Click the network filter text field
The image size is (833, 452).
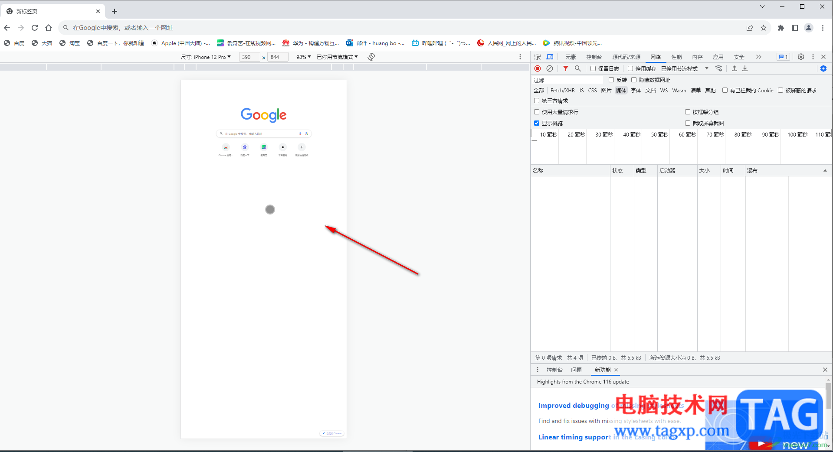pyautogui.click(x=567, y=80)
